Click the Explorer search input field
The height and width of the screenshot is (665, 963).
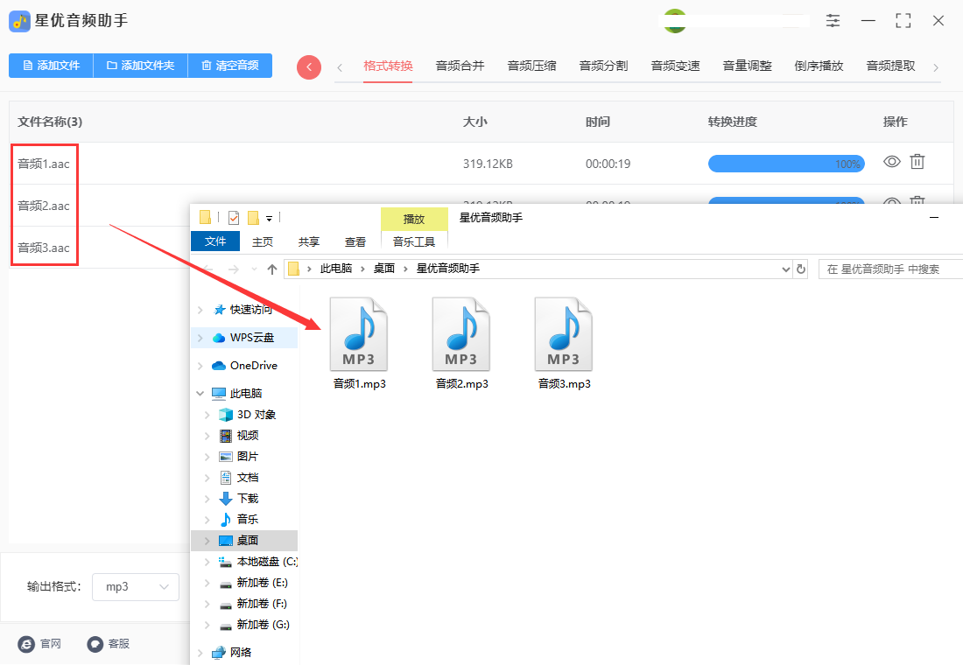(x=890, y=269)
